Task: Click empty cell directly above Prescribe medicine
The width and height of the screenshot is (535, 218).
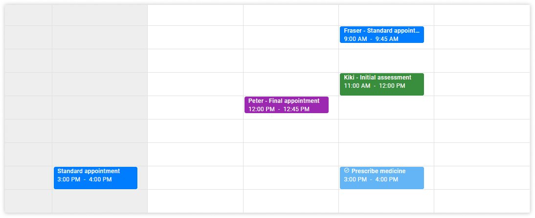Action: 386,154
